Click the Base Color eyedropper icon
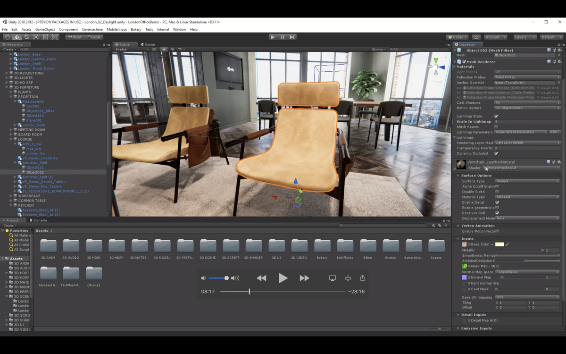Image resolution: width=566 pixels, height=354 pixels. click(x=508, y=244)
